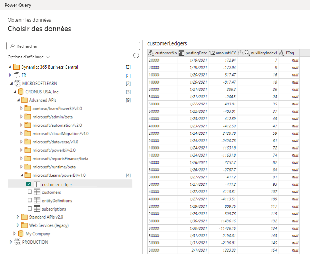
Task: Click the microsoftLearn/powerBI/v1.0 folder icon
Action: 28,175
